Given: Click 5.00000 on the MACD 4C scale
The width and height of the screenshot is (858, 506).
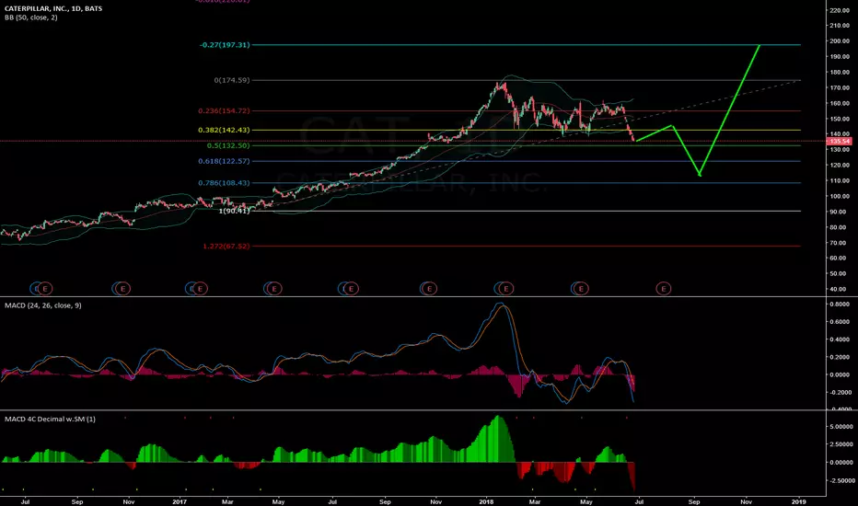Looking at the screenshot, I should point(841,427).
